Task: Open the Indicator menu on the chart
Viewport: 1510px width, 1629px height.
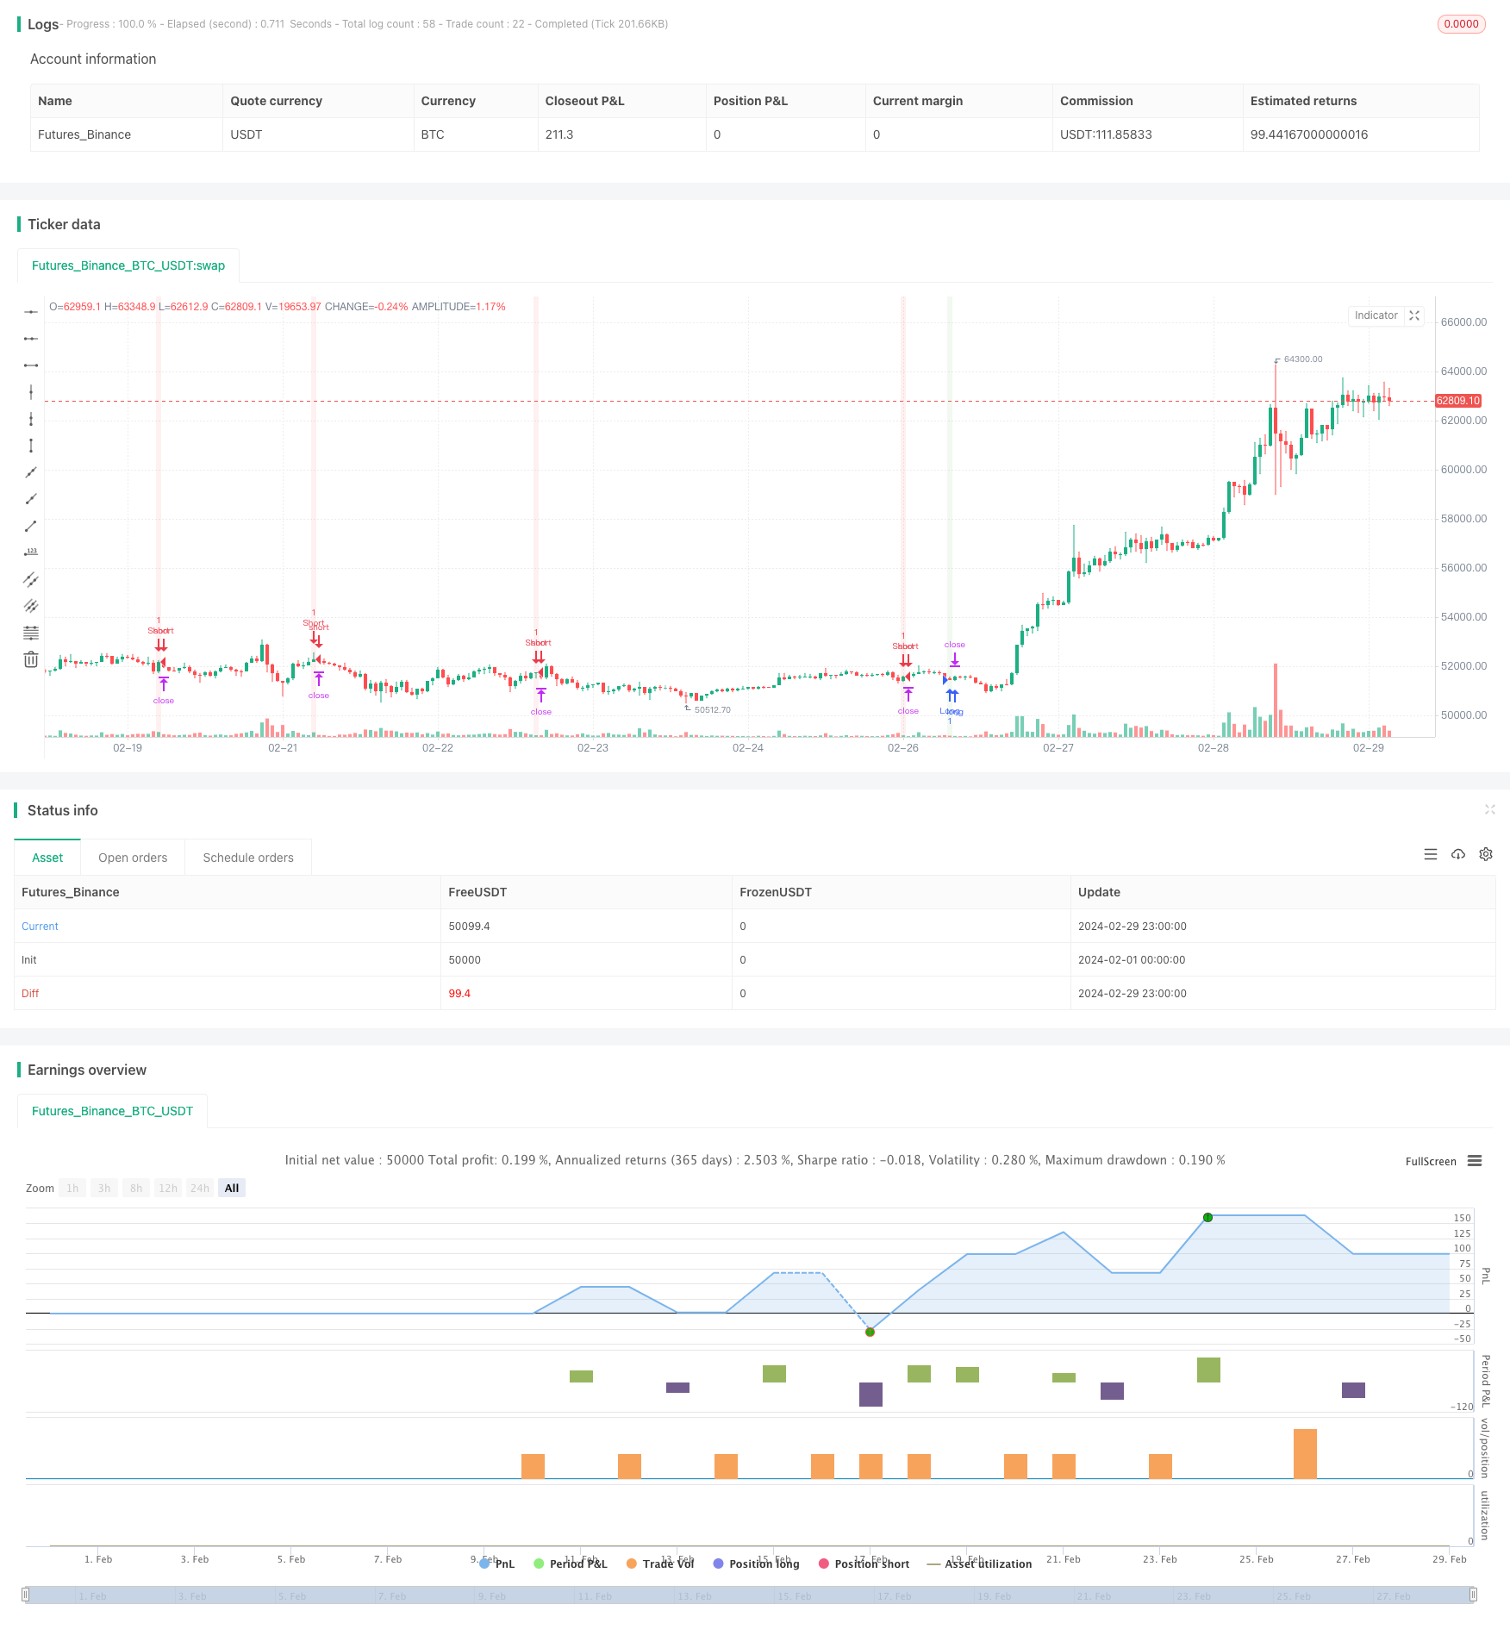Action: (x=1376, y=315)
